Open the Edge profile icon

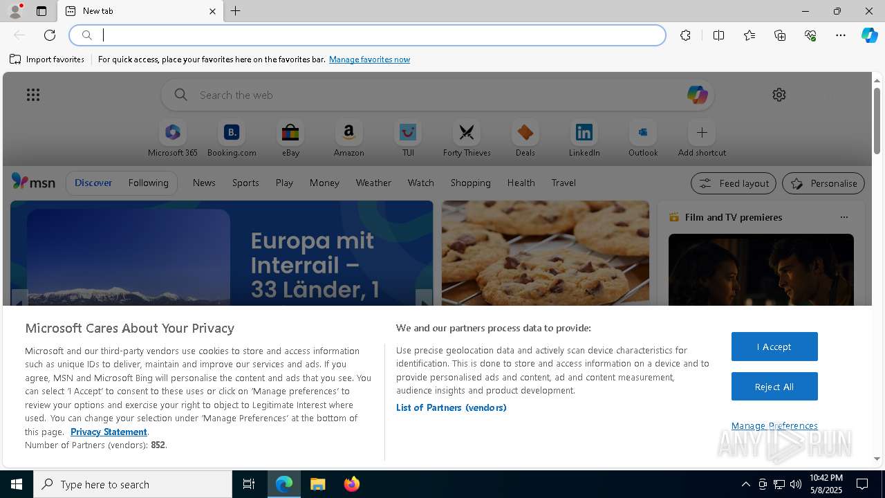coord(15,11)
